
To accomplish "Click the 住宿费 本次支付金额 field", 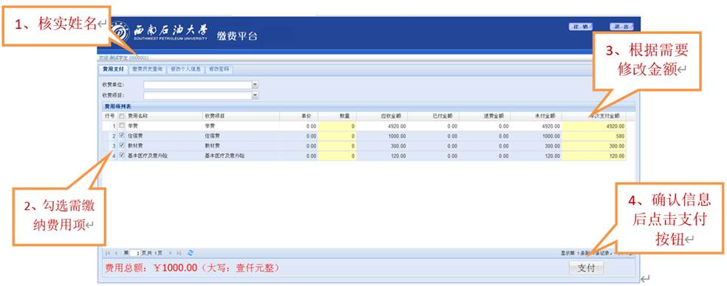I will 594,136.
